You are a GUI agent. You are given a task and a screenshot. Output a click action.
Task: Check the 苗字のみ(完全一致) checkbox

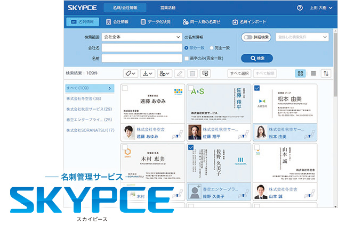pos(187,59)
